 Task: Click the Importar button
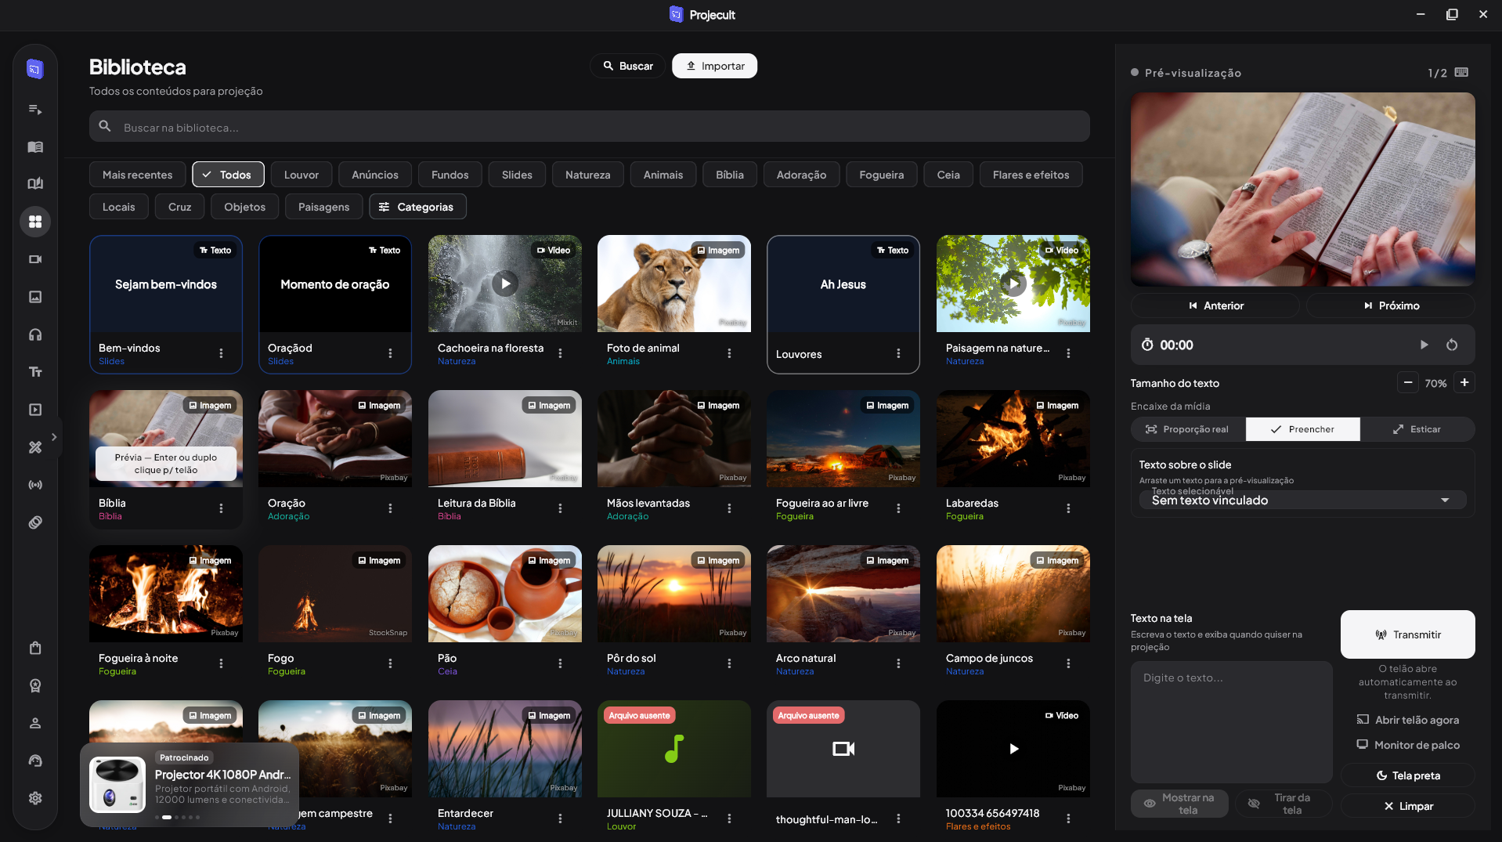pyautogui.click(x=714, y=66)
